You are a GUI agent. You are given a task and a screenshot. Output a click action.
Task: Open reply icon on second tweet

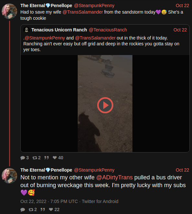click(x=23, y=210)
